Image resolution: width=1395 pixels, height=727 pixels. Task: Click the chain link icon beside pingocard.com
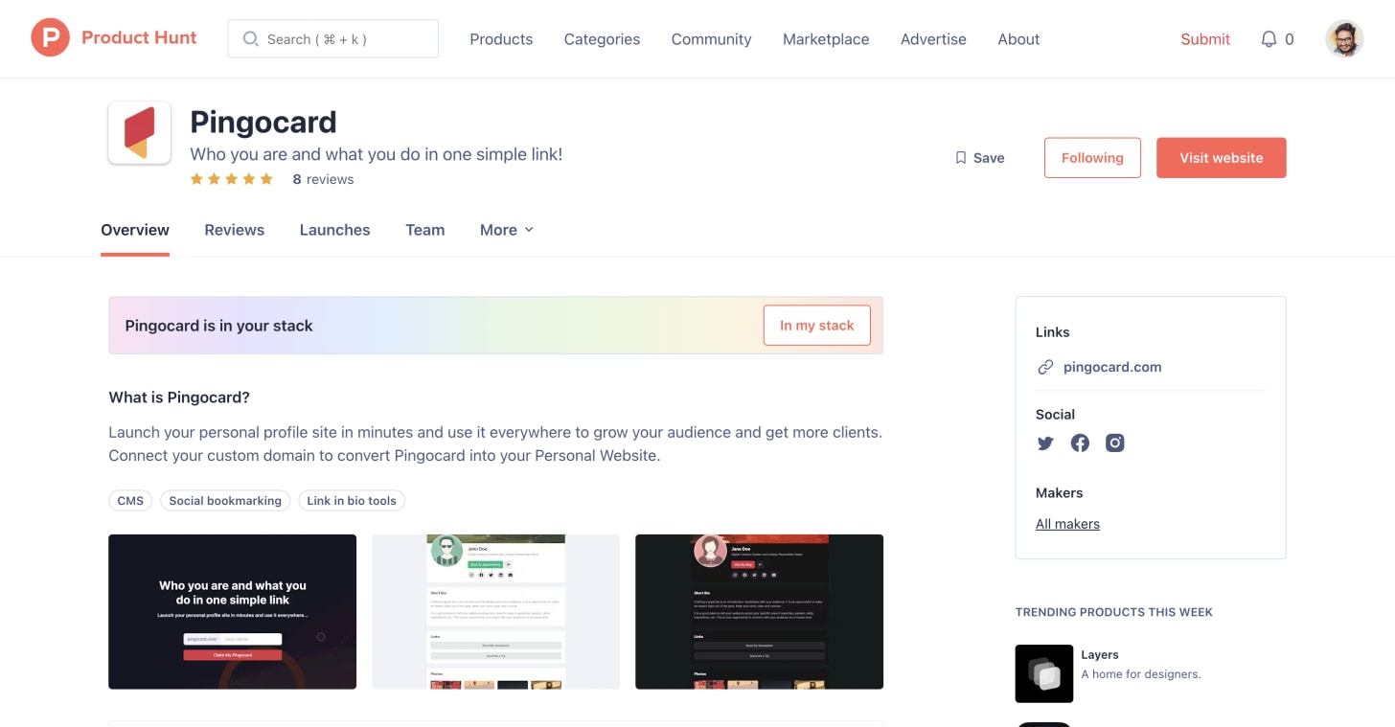click(x=1045, y=366)
